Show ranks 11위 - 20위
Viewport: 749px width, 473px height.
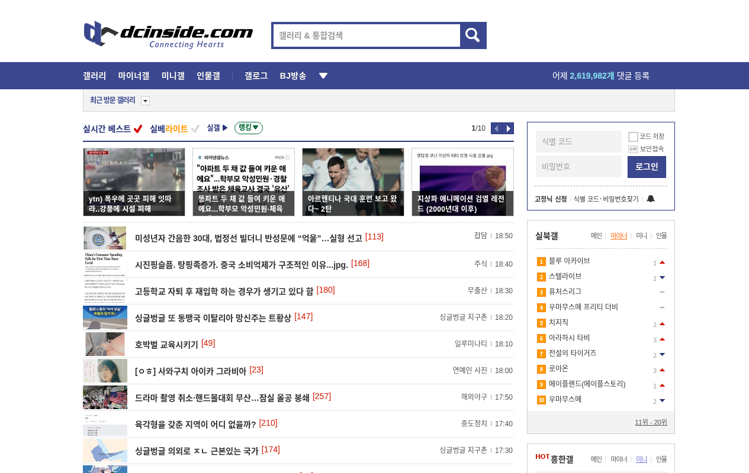point(651,422)
